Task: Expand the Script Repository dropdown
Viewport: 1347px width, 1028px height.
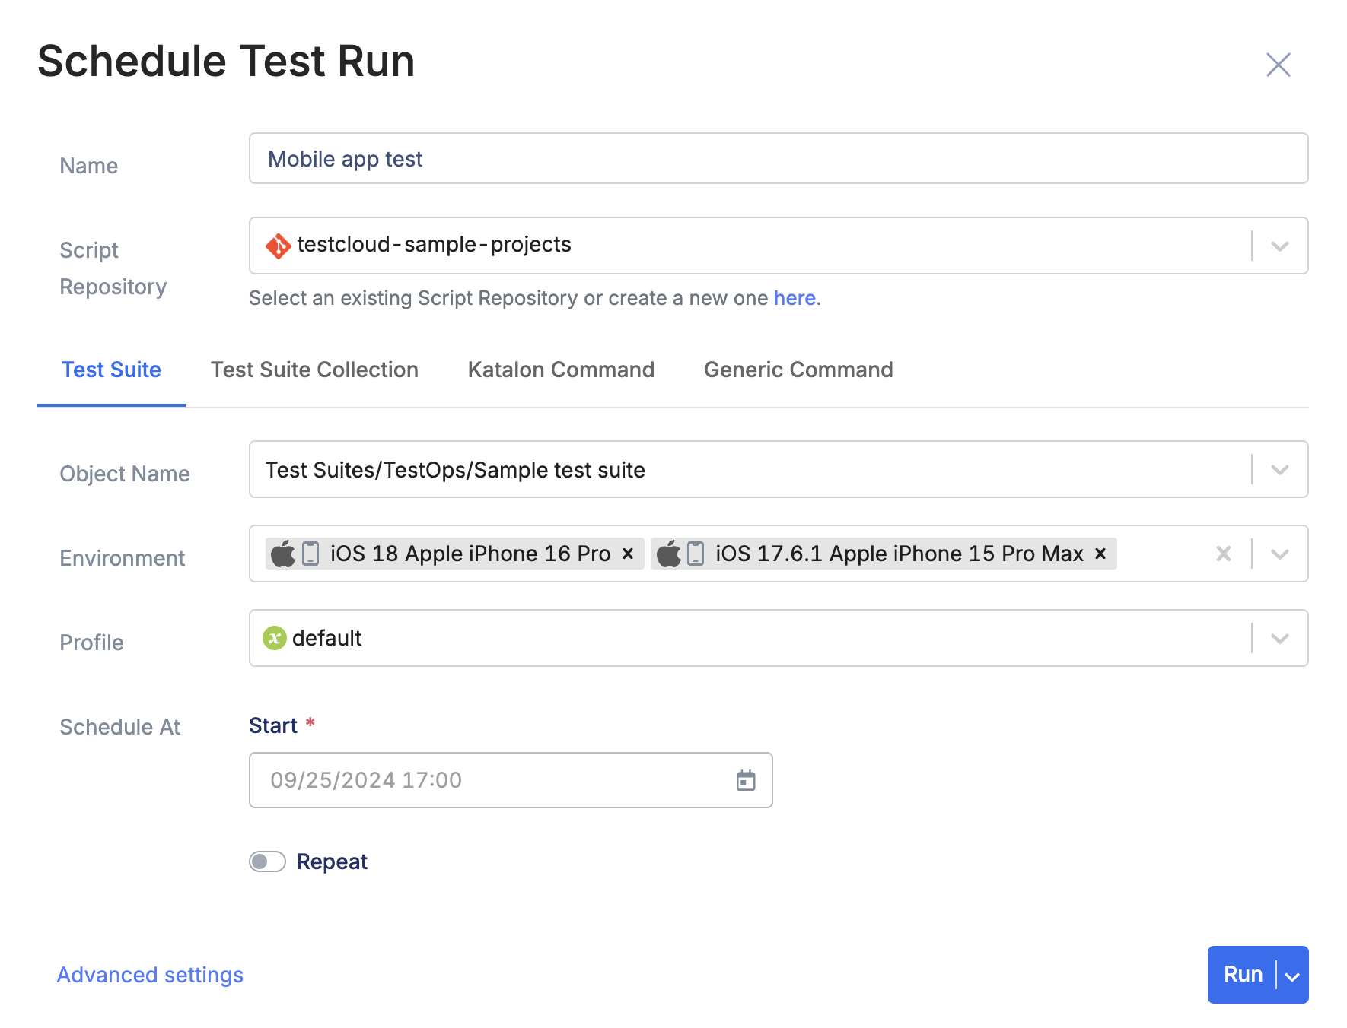Action: pyautogui.click(x=1279, y=246)
